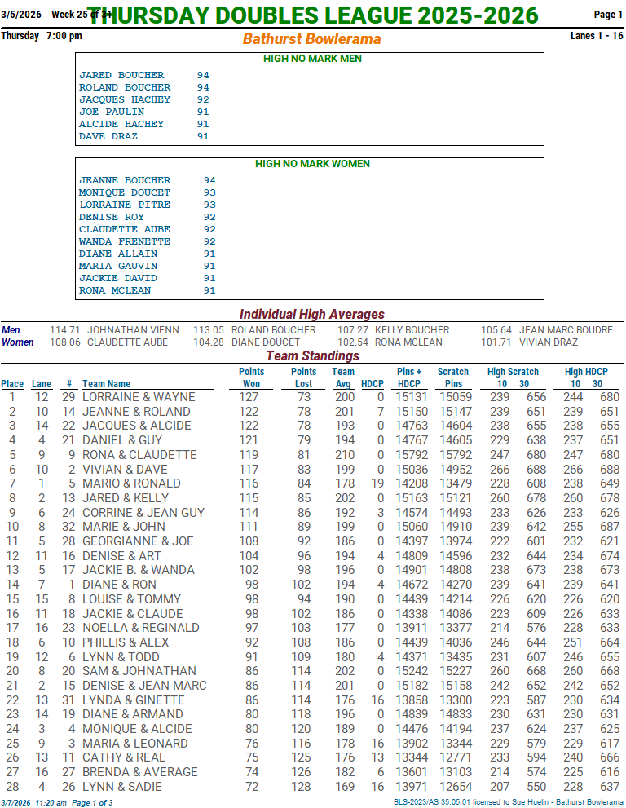Click the BLS-2023 license footer text
The height and width of the screenshot is (808, 626).
[x=508, y=802]
